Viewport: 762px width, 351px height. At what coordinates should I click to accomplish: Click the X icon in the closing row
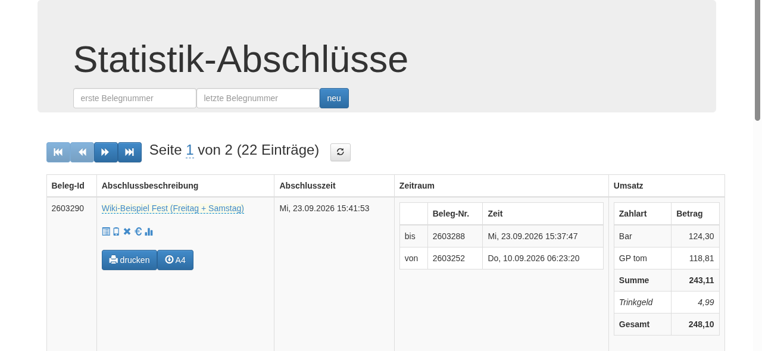(x=127, y=231)
